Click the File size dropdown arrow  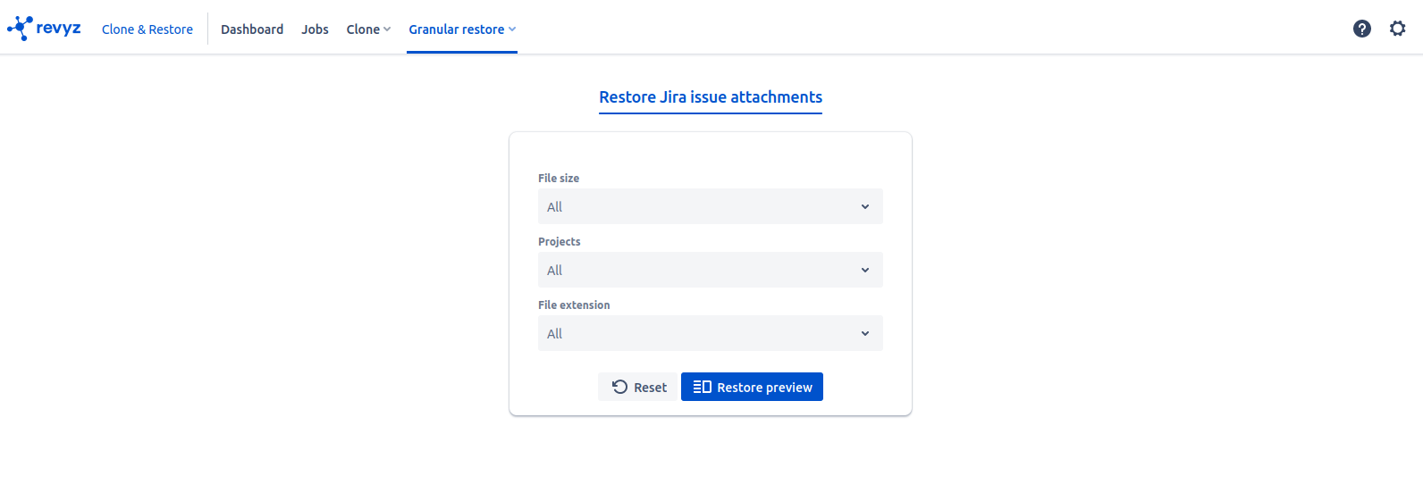point(864,206)
